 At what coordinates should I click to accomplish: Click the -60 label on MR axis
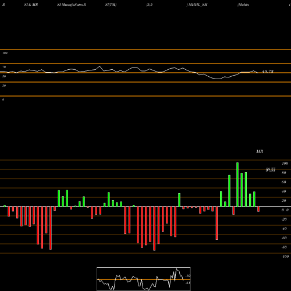284,238
